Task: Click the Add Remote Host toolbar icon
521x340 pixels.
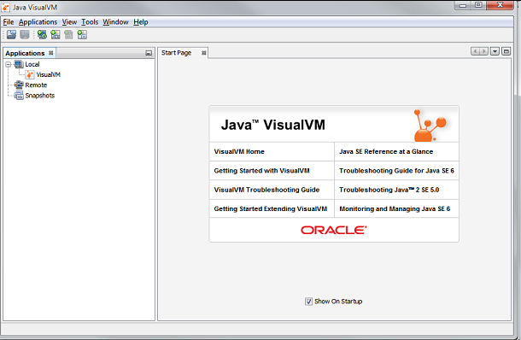Action: click(42, 34)
